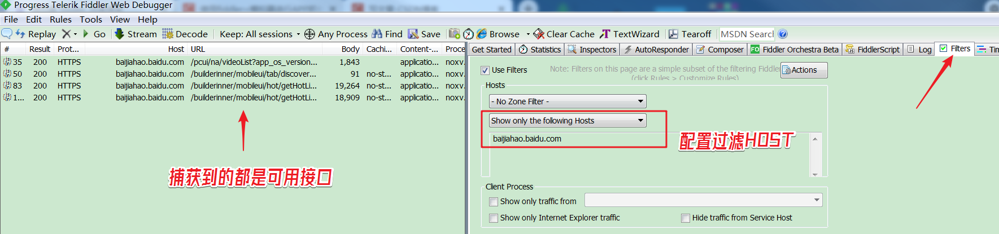Open the Remove (X) dropdown in toolbar
Viewport: 999px width, 234px height.
pos(69,34)
